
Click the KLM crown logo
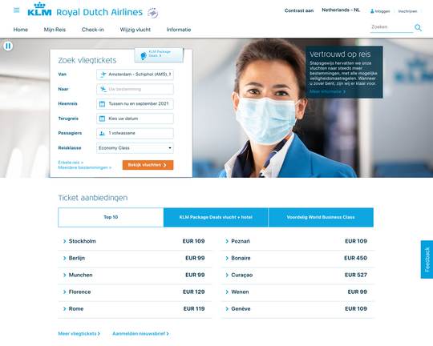point(39,10)
